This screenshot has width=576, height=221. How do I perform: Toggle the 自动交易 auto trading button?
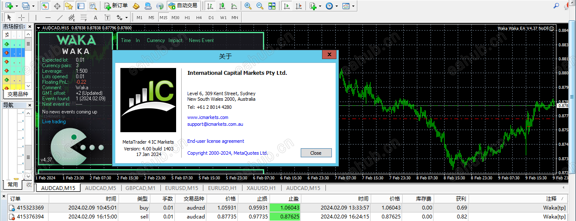click(x=183, y=6)
